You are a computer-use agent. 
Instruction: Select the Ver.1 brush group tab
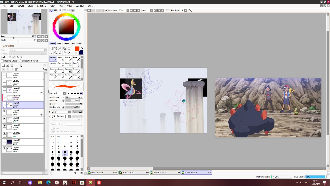pyautogui.click(x=73, y=44)
